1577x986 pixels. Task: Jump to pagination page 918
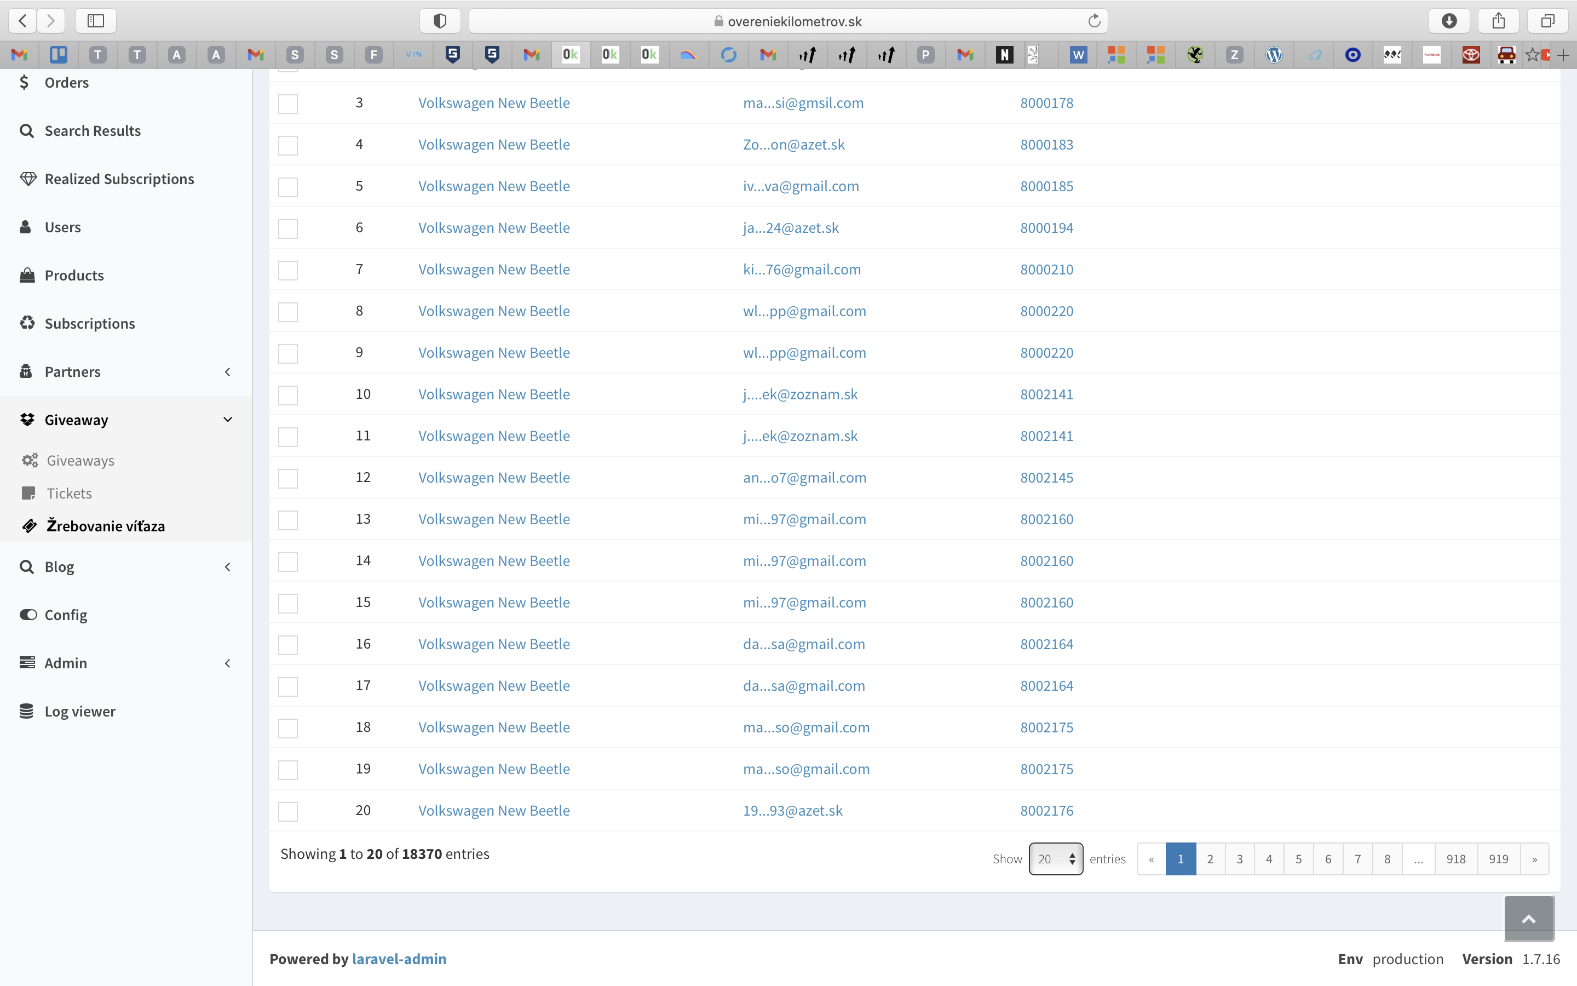coord(1456,859)
